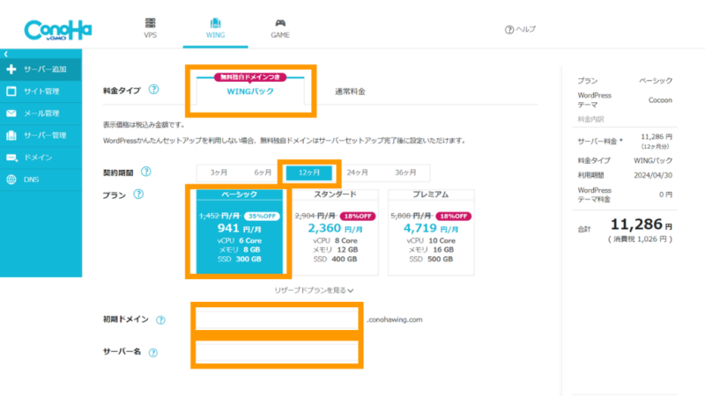Click the site management window icon
The height and width of the screenshot is (396, 705).
click(11, 92)
